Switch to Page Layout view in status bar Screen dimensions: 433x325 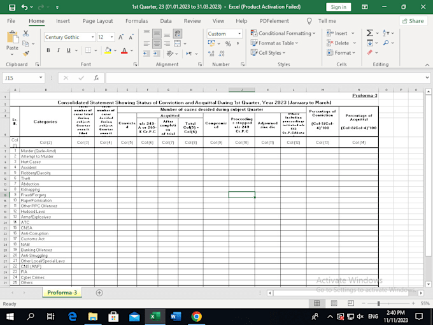(334, 303)
